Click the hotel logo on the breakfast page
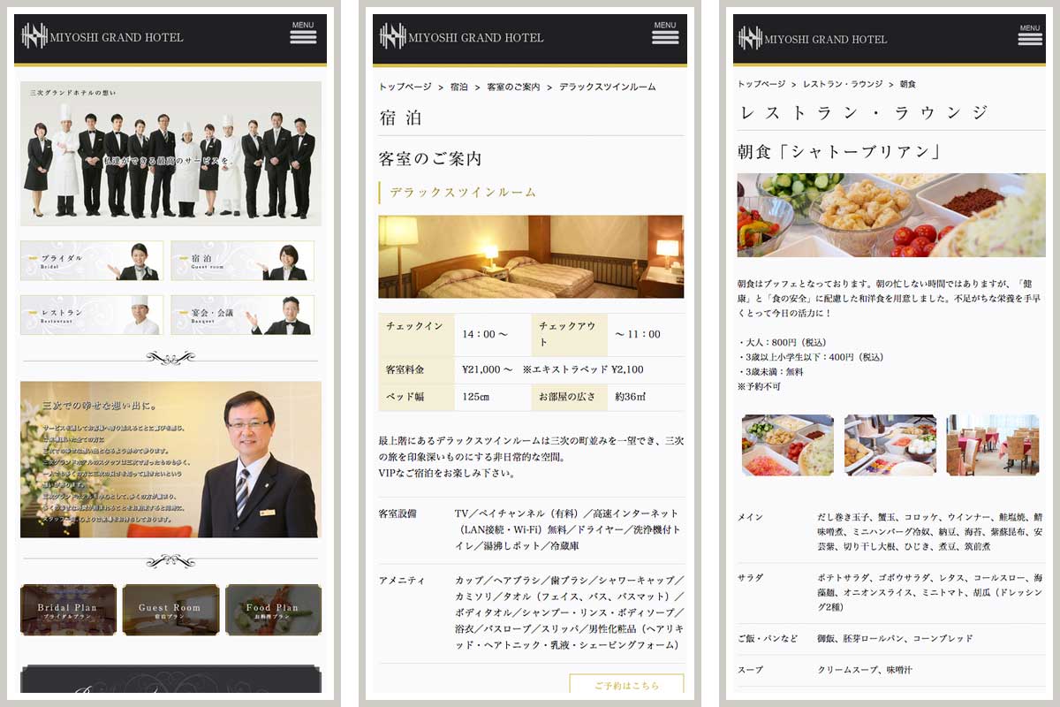This screenshot has width=1060, height=707. coord(813,39)
